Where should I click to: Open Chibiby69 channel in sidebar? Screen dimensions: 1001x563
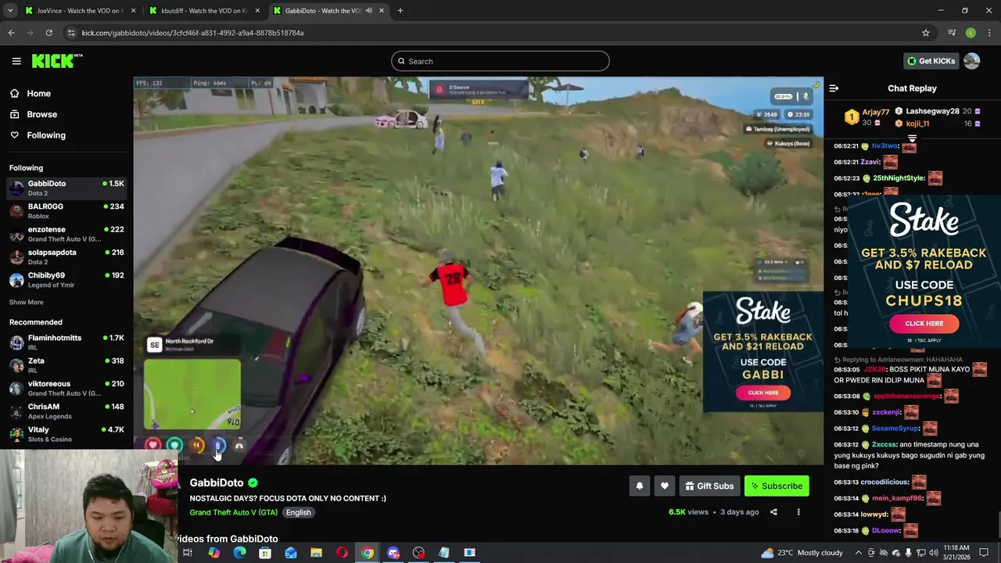coord(66,279)
